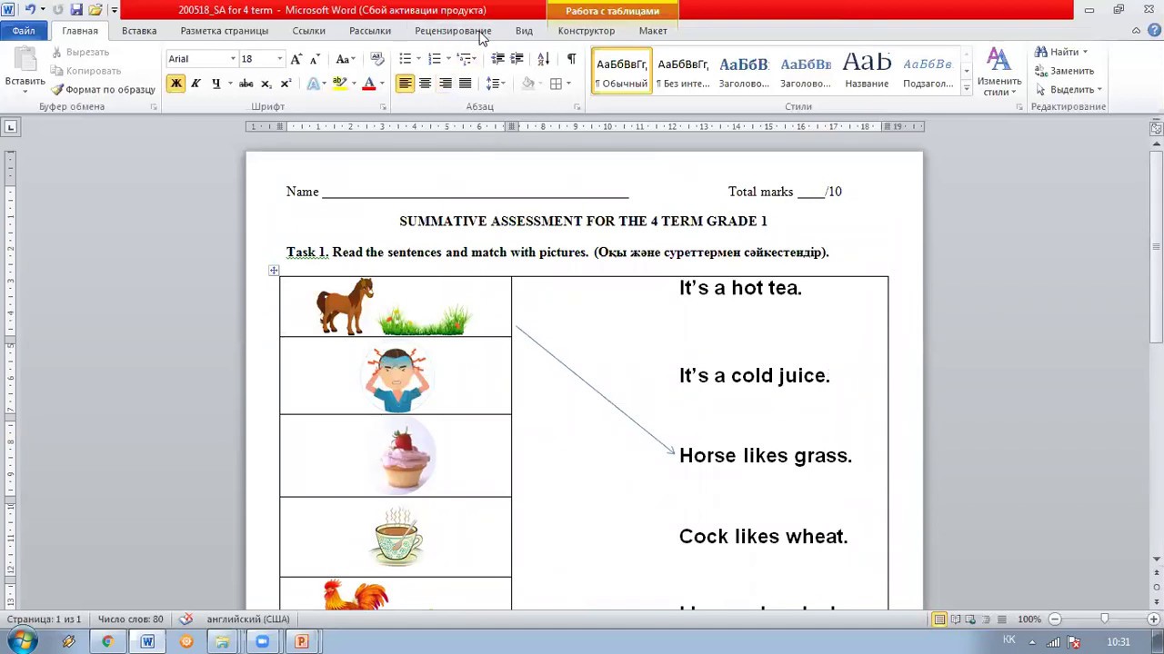
Task: Click the word count in status bar
Action: (x=130, y=619)
